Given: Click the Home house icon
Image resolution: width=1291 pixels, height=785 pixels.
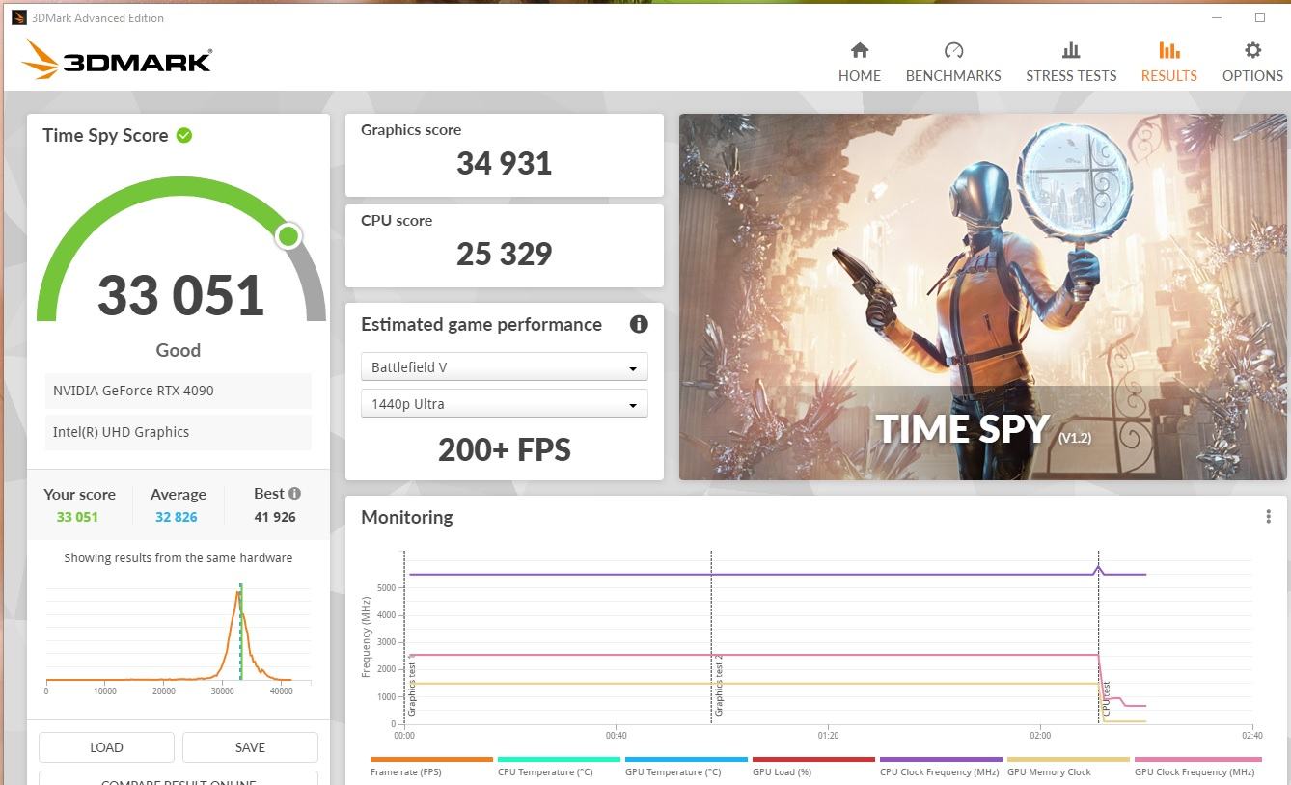Looking at the screenshot, I should point(859,50).
